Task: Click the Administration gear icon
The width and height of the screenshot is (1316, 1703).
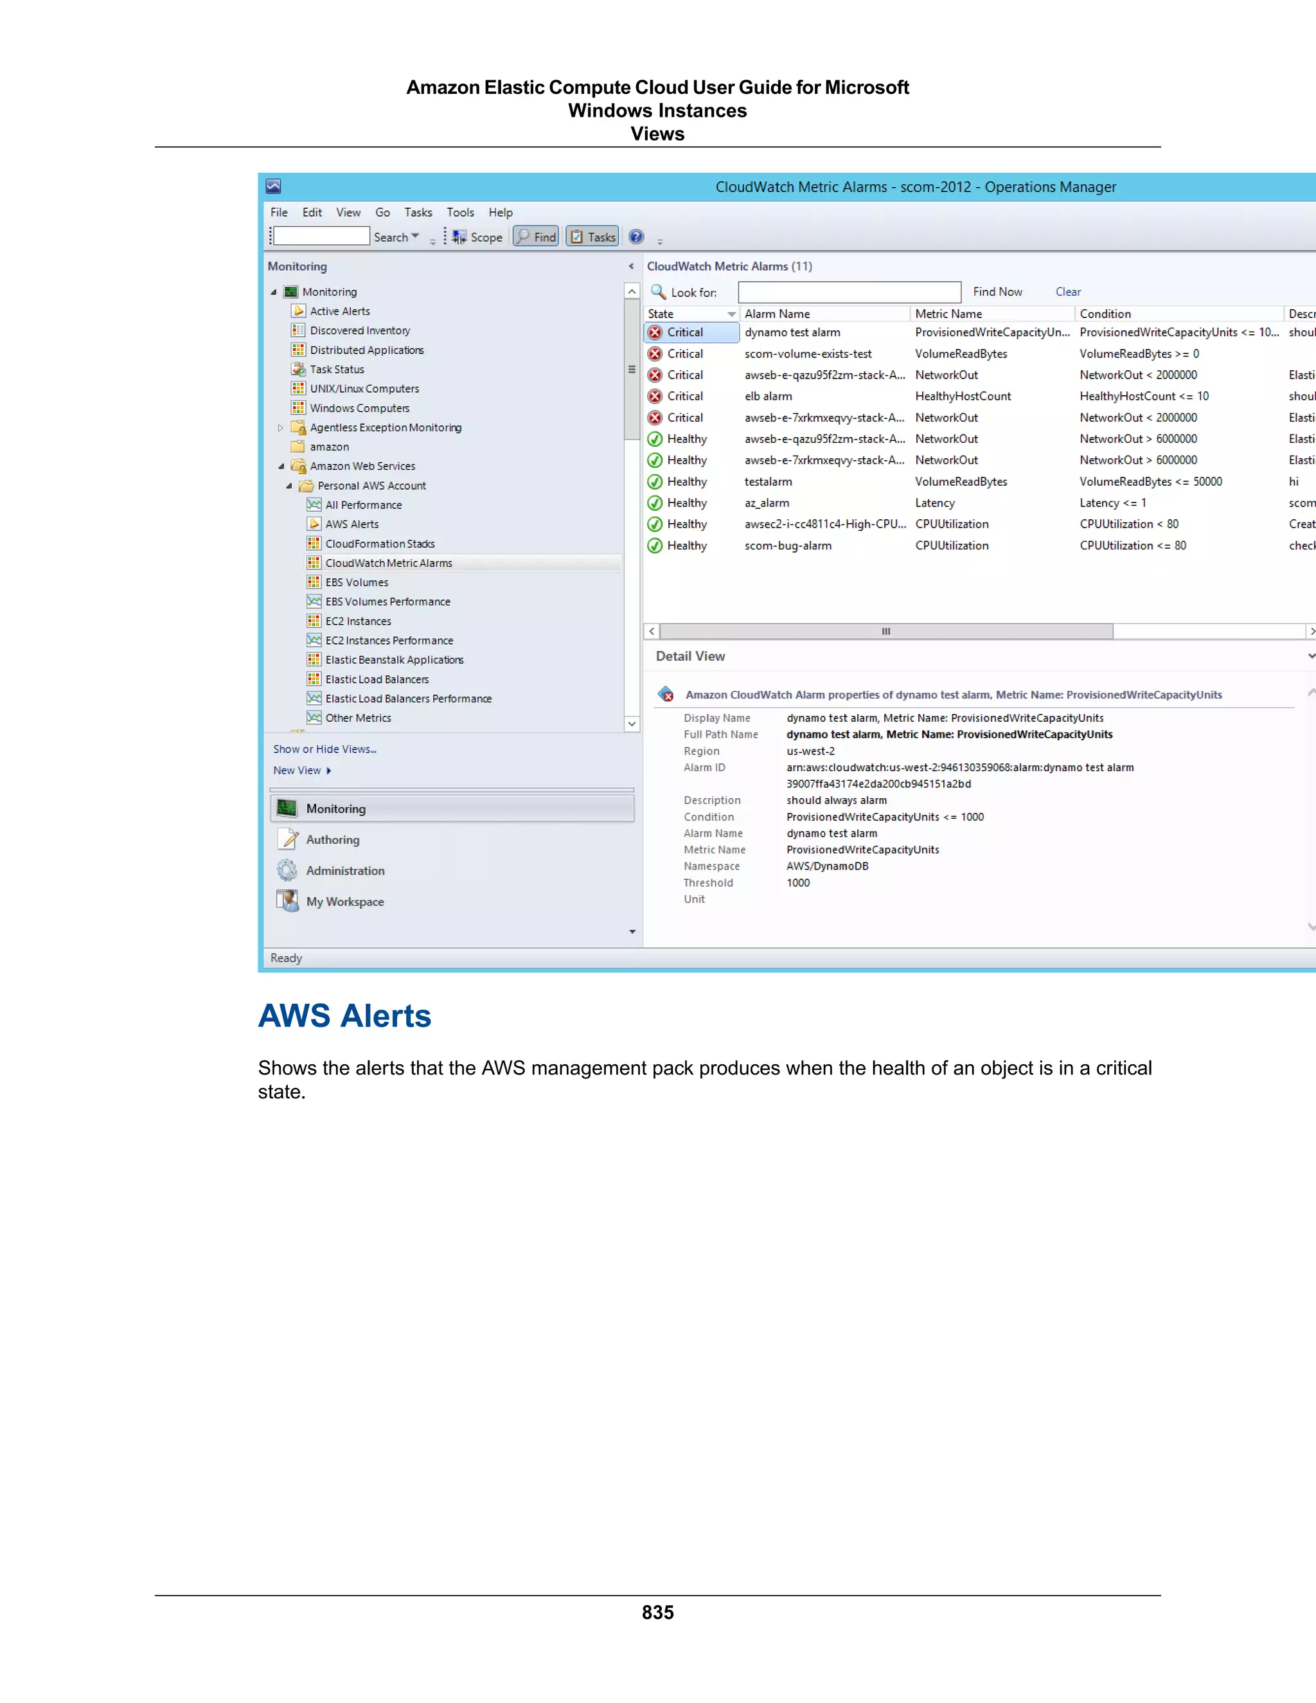Action: [288, 870]
